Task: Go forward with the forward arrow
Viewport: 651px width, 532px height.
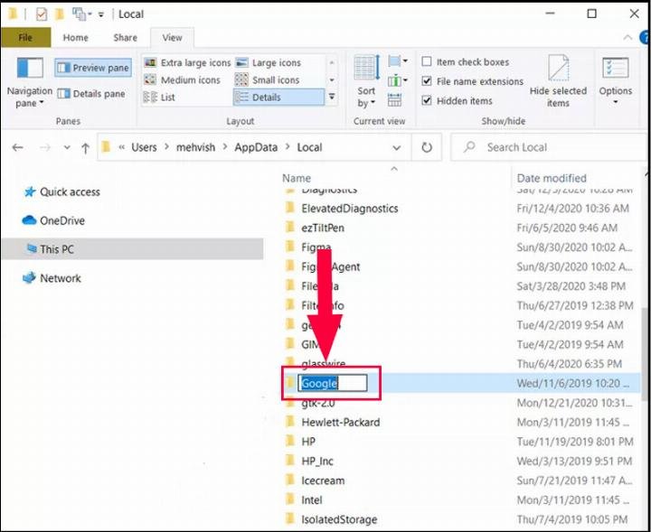Action: [44, 147]
